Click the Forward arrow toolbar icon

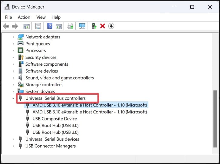tap(15, 26)
